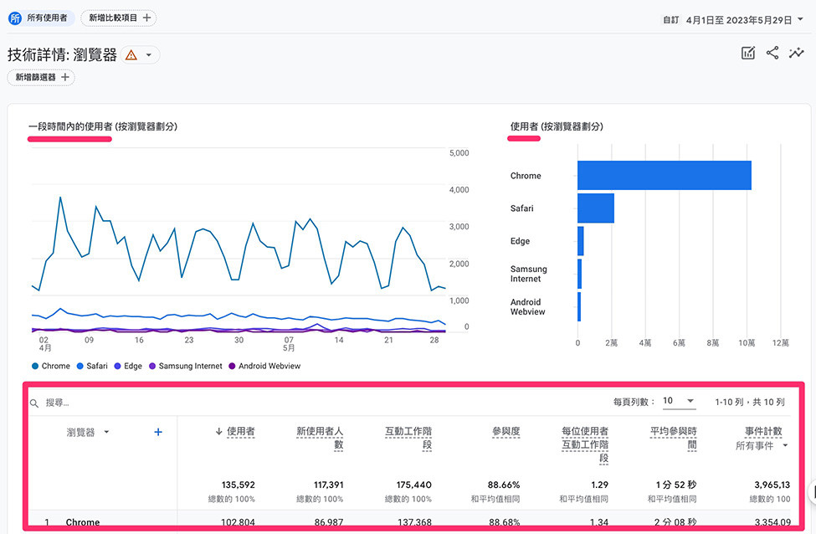Click the Android Webview legend dot

point(232,366)
